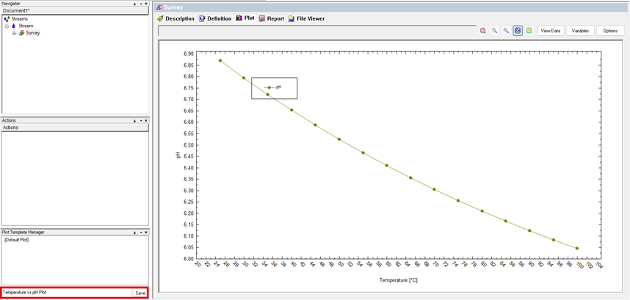Click the green contour plot icon

click(x=529, y=31)
